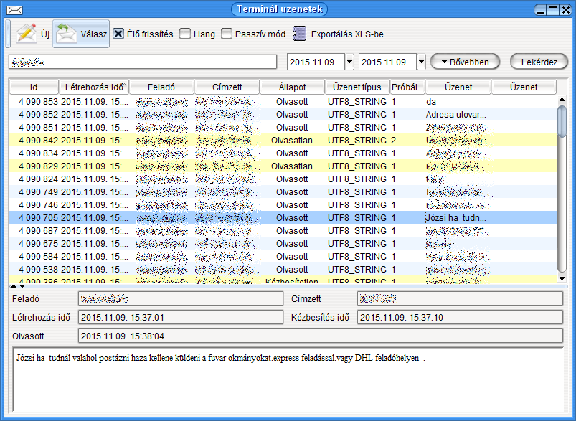Viewport: 576px width, 421px height.
Task: Expand the Bővebben options
Action: [464, 62]
